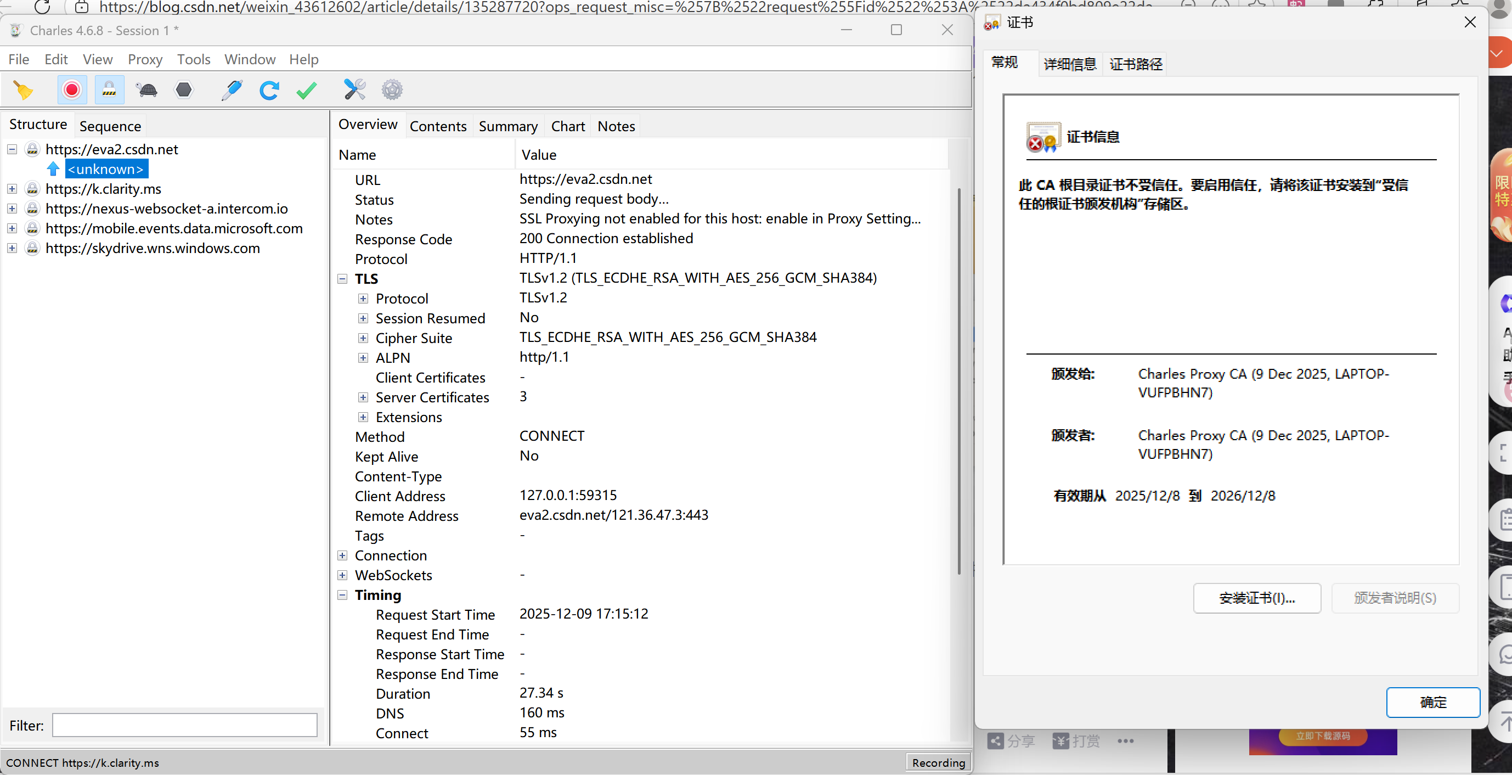Image resolution: width=1512 pixels, height=775 pixels.
Task: Focus the Filter input field
Action: click(185, 725)
